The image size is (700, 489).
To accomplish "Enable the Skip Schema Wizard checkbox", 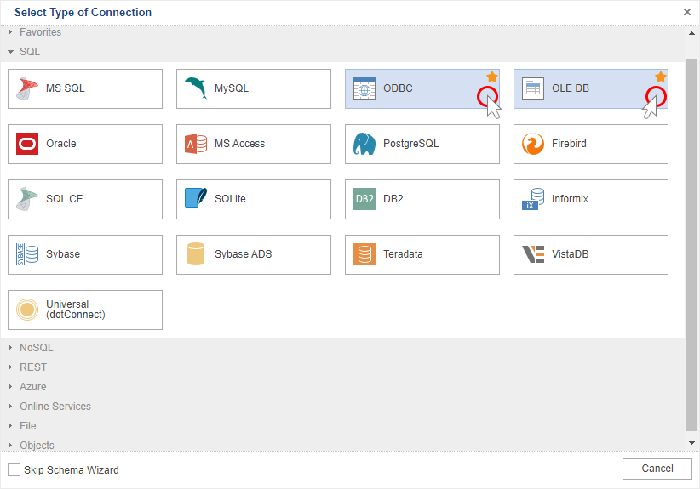I will pyautogui.click(x=14, y=469).
